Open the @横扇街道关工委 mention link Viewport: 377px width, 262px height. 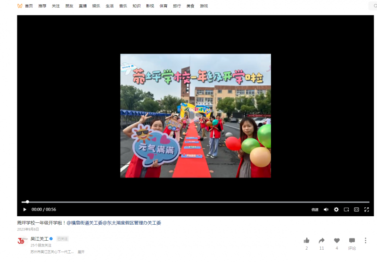coord(85,223)
